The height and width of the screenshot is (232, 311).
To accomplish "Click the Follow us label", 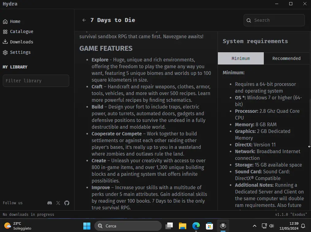I will tap(13, 203).
